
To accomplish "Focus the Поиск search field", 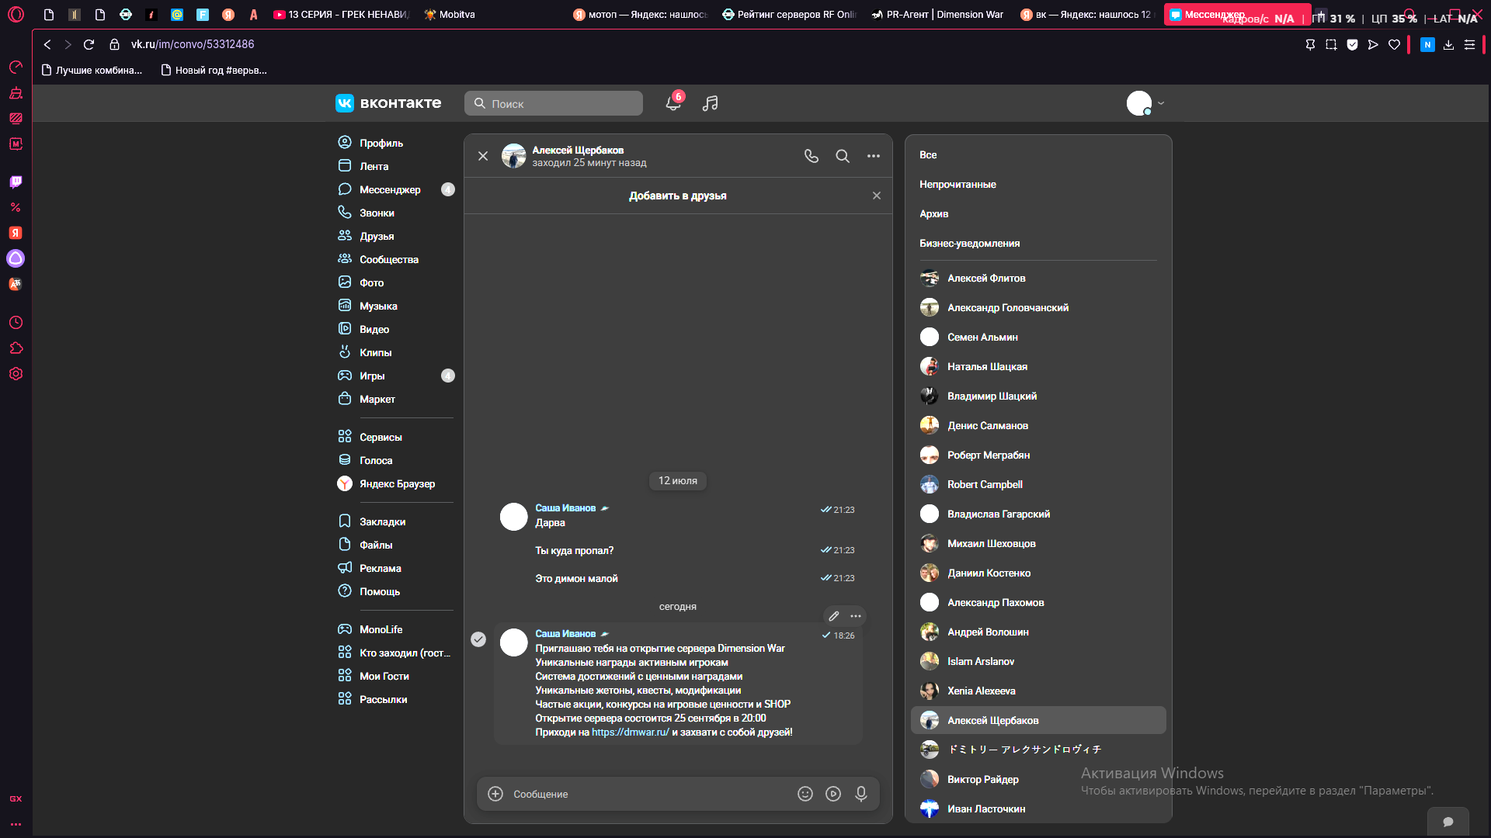I will click(554, 103).
